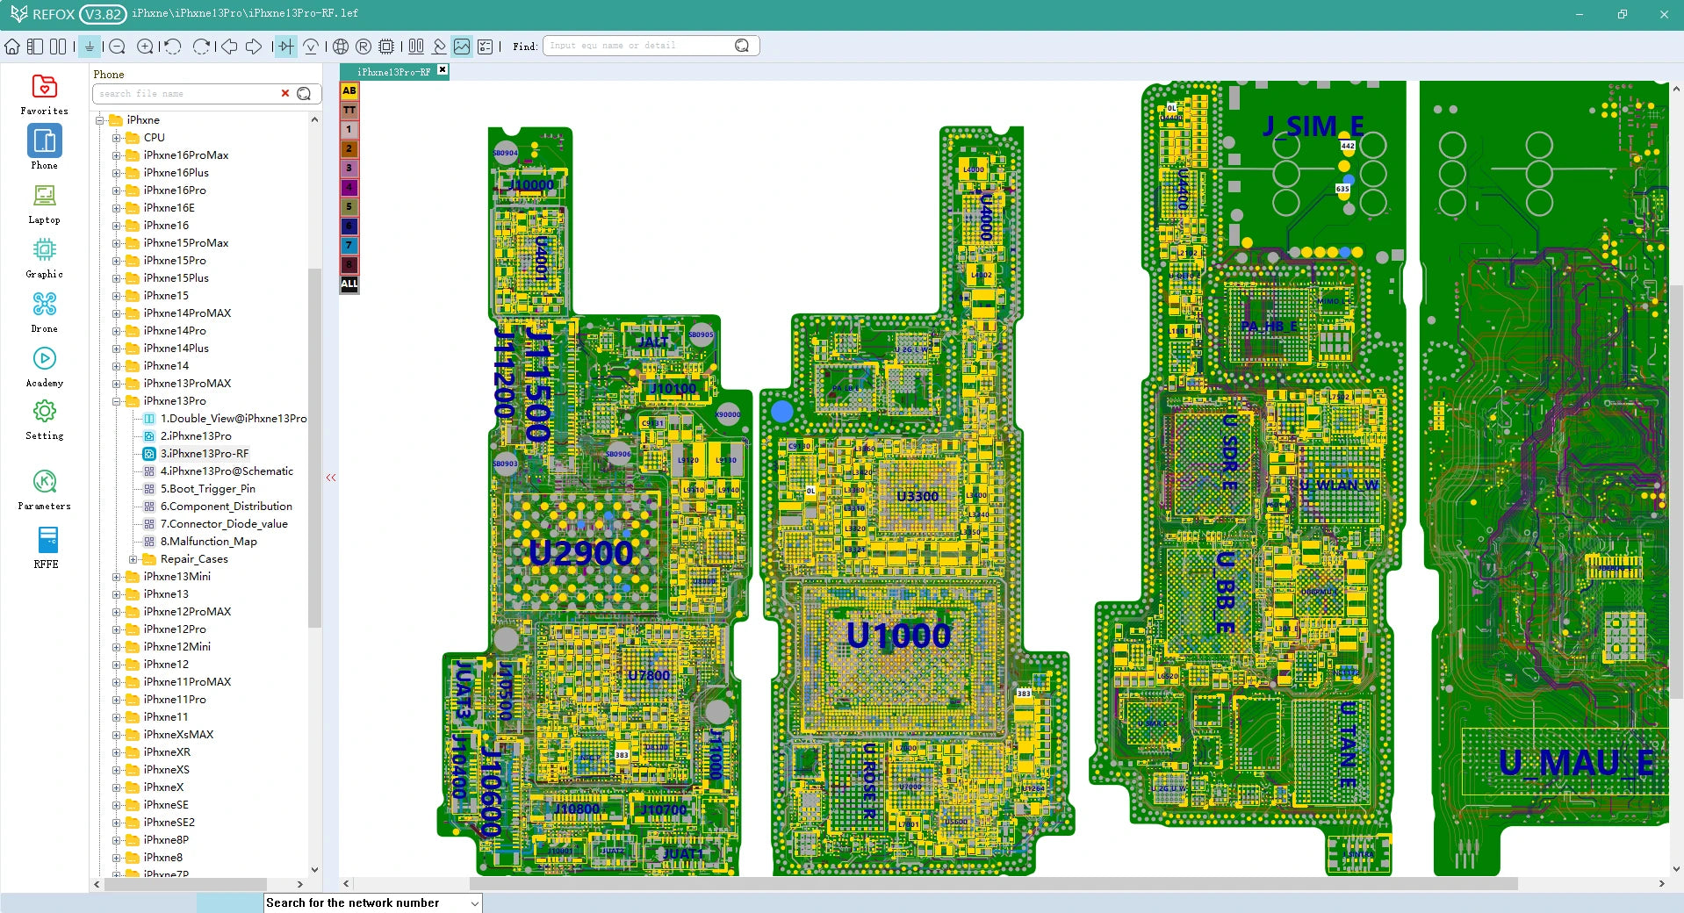Screen dimensions: 1684x913
Task: Click the ALL layers button
Action: [x=349, y=284]
